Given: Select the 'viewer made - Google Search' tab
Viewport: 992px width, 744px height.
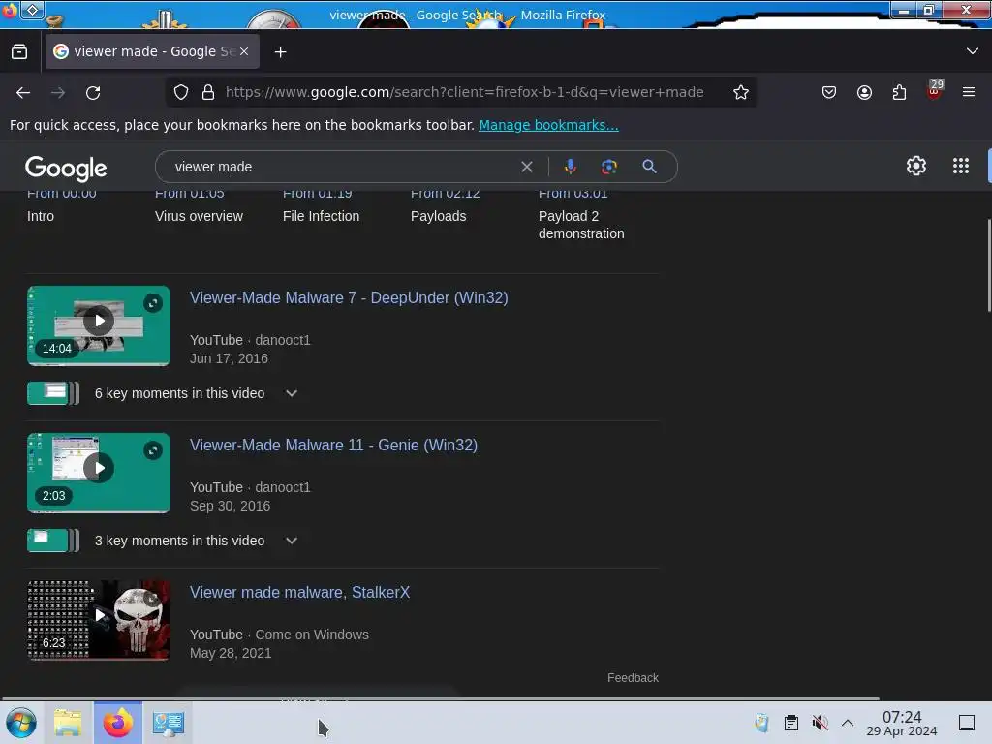Looking at the screenshot, I should click(152, 51).
